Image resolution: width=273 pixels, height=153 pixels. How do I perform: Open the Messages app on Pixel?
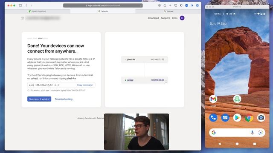coord(225,118)
